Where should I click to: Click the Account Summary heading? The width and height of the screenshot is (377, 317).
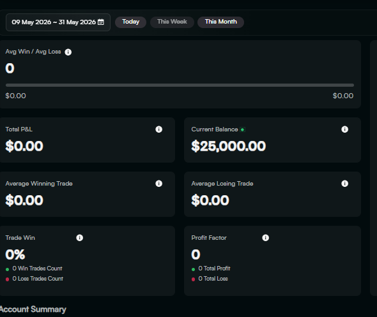33,309
